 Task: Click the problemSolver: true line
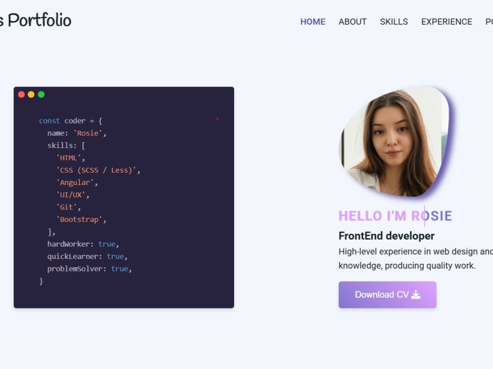tap(89, 269)
